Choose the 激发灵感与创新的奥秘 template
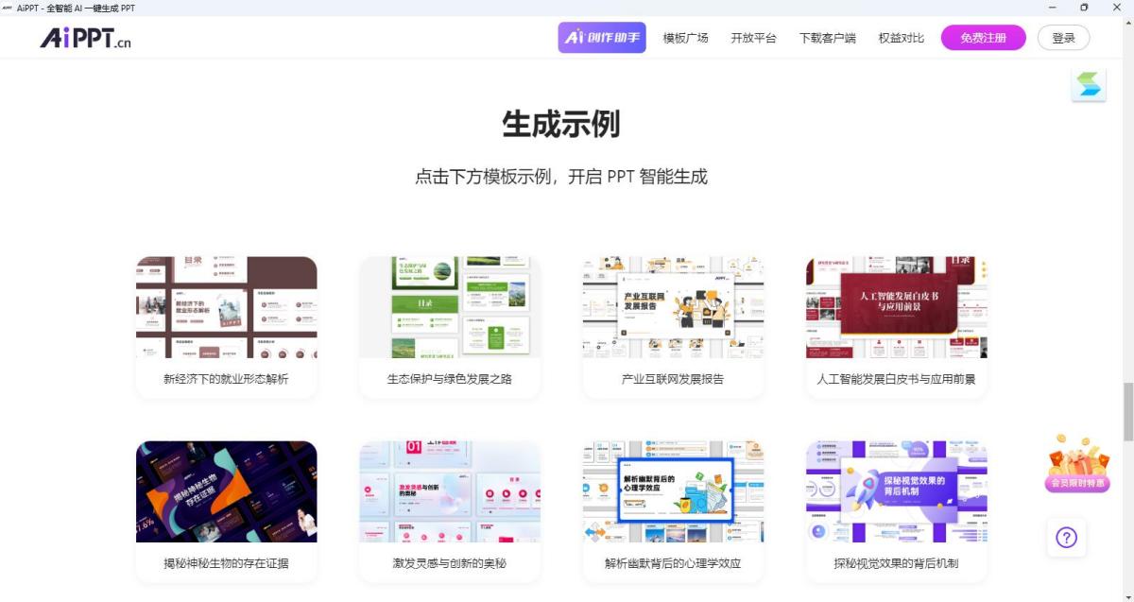This screenshot has width=1134, height=602. [x=450, y=492]
